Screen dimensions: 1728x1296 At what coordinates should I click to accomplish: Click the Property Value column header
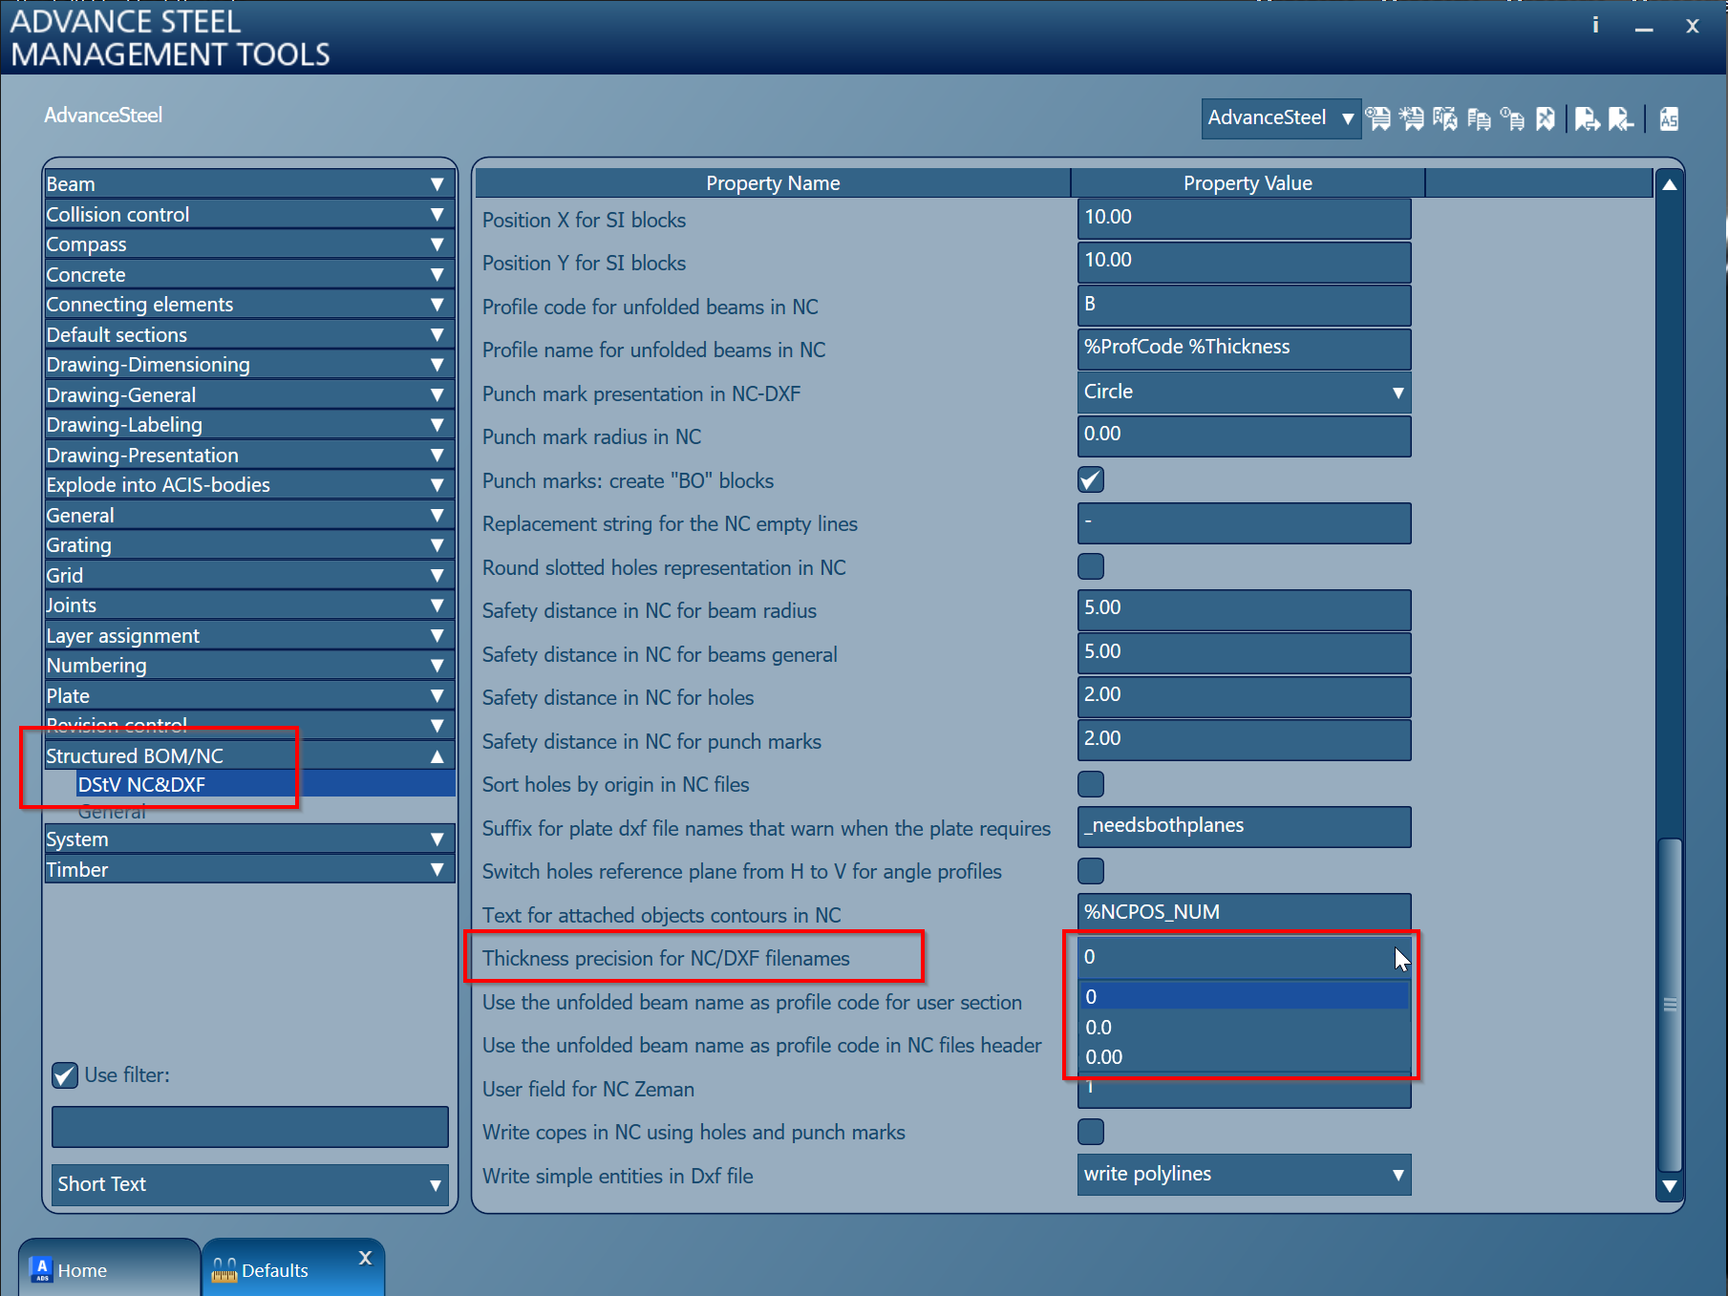tap(1248, 183)
